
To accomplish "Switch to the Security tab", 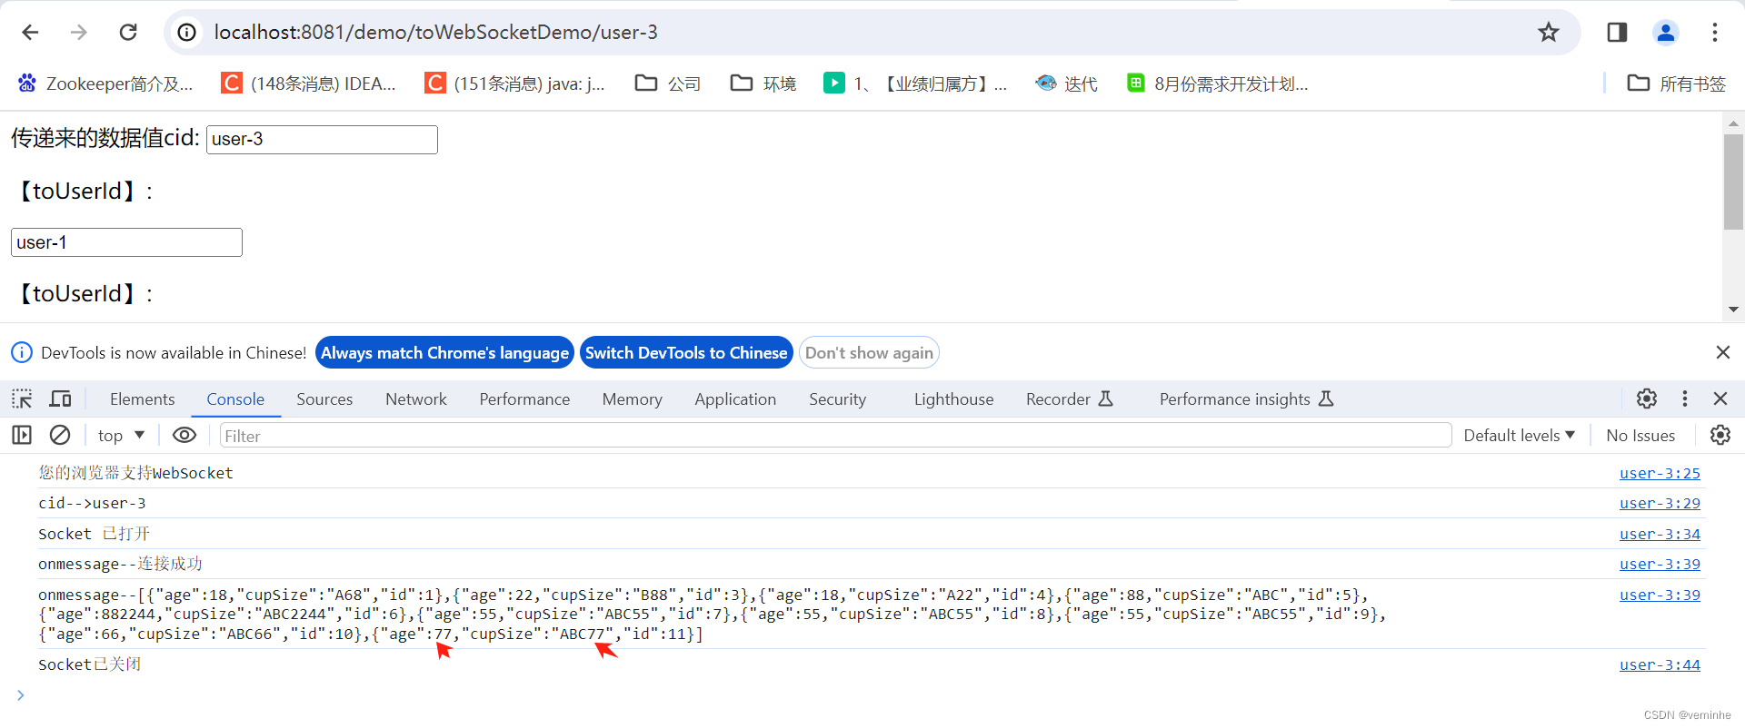I will (837, 399).
